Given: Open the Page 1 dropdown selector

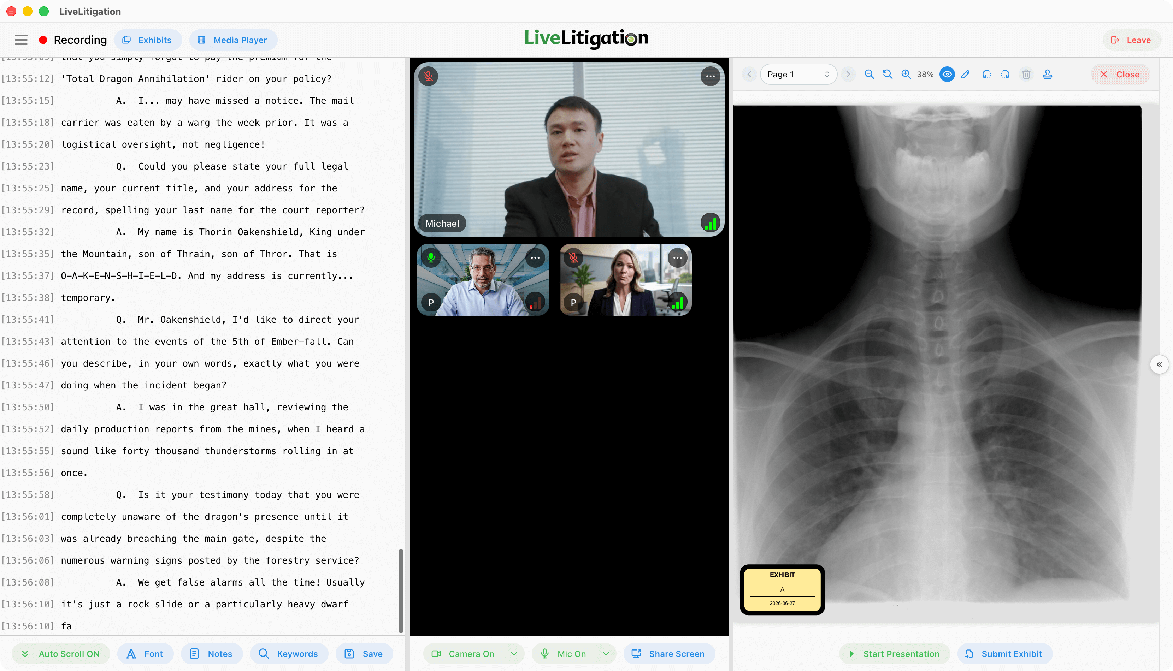Looking at the screenshot, I should coord(798,74).
